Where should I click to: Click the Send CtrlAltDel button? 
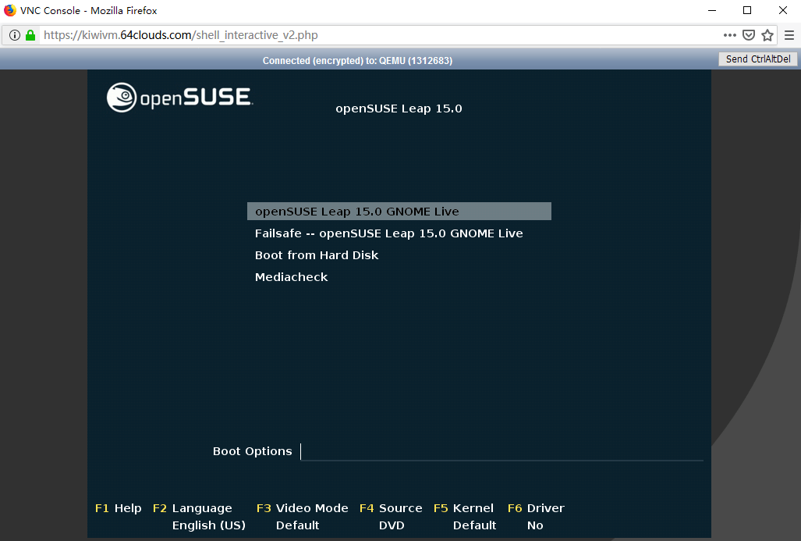point(758,59)
